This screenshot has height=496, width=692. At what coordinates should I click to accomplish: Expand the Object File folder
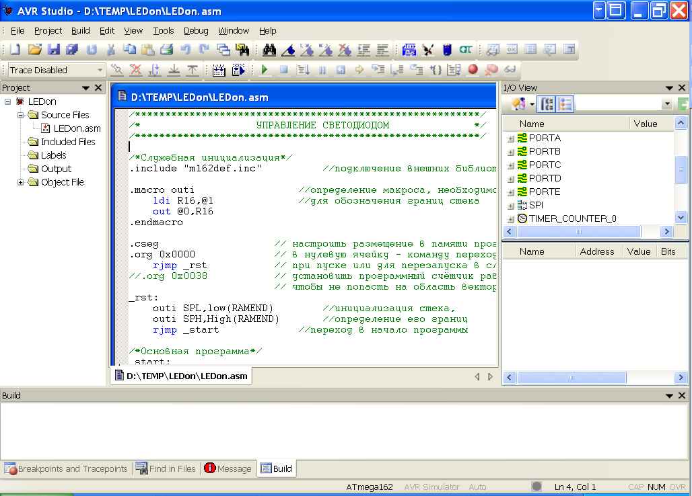coord(20,182)
